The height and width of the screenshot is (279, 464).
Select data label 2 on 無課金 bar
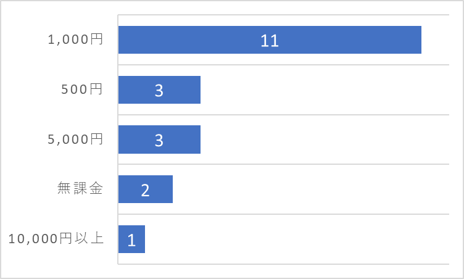145,190
